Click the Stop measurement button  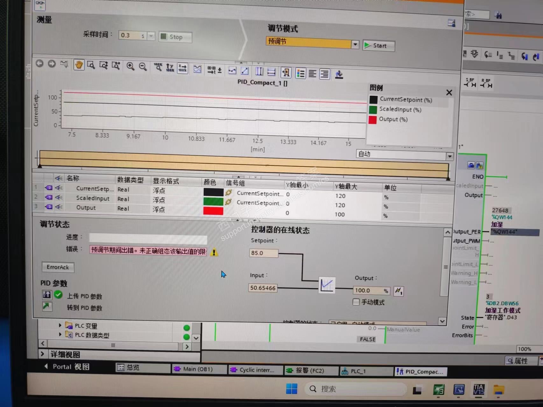[x=175, y=37]
